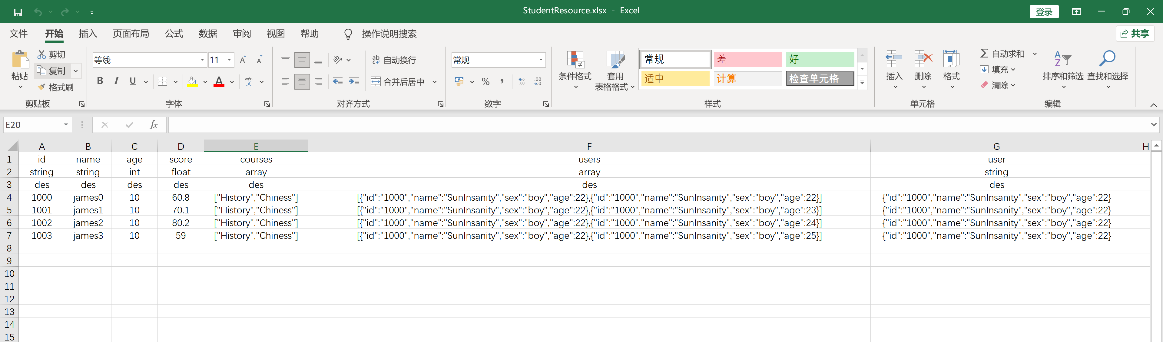
Task: Click 清除 Clear button
Action: point(998,85)
